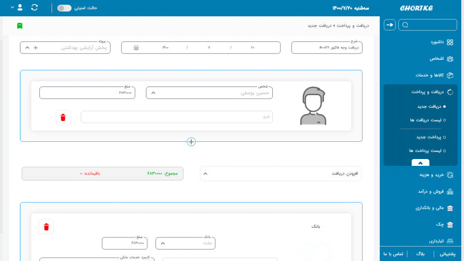Open the داشبورد (Dashboard) section icon
464x261 pixels.
coord(450,42)
